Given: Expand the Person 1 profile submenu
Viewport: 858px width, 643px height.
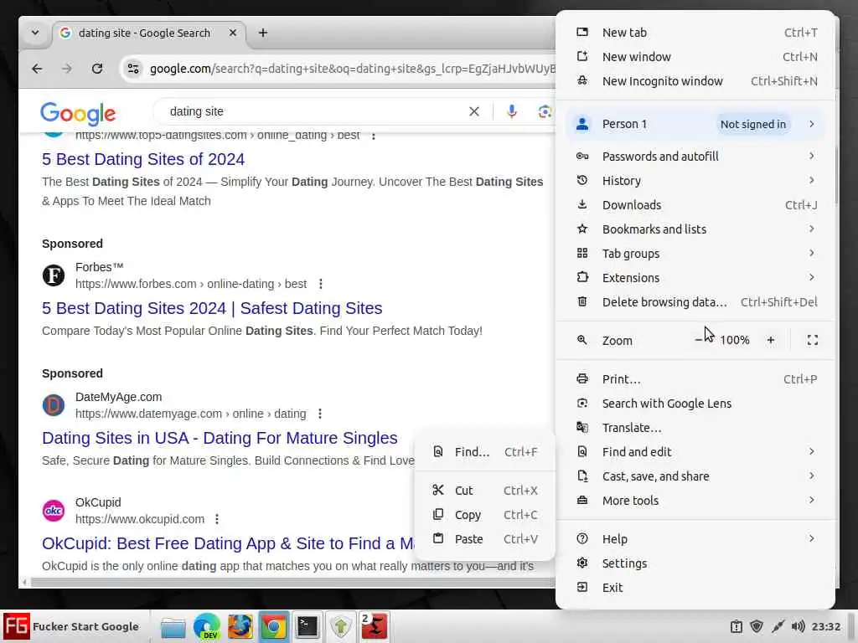Looking at the screenshot, I should pos(696,124).
